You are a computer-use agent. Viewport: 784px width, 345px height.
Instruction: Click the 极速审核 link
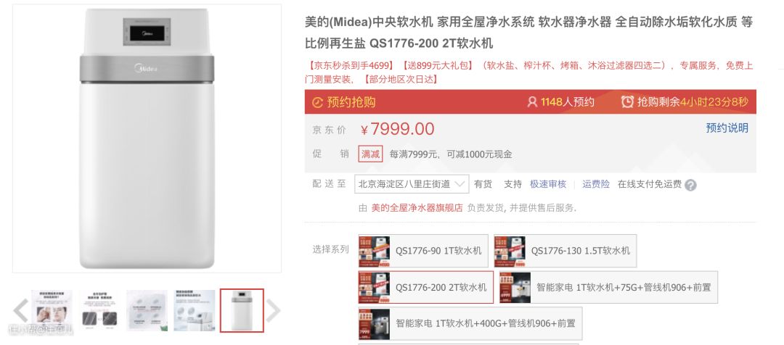(548, 184)
